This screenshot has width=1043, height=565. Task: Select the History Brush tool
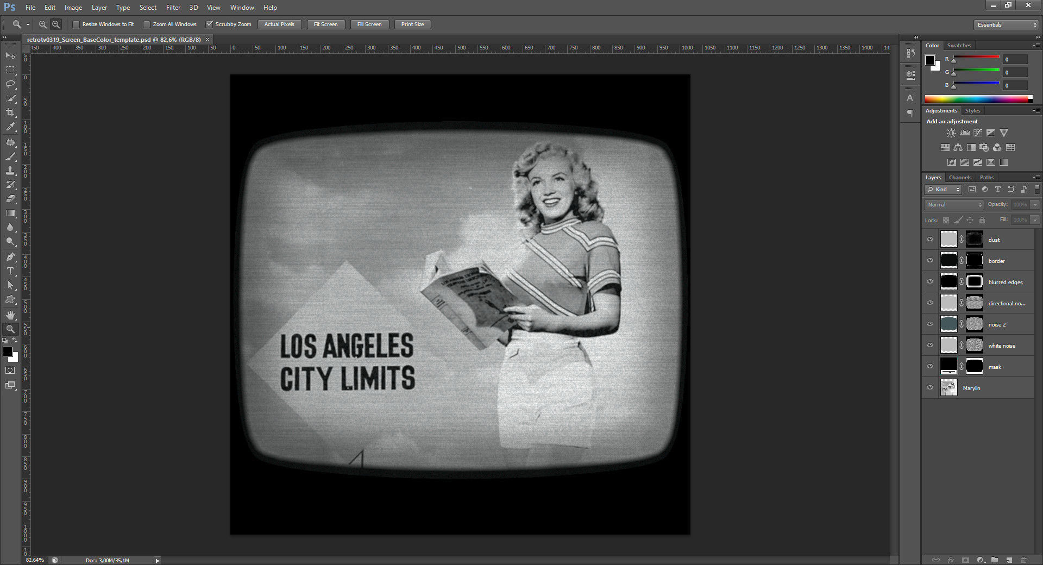[10, 185]
